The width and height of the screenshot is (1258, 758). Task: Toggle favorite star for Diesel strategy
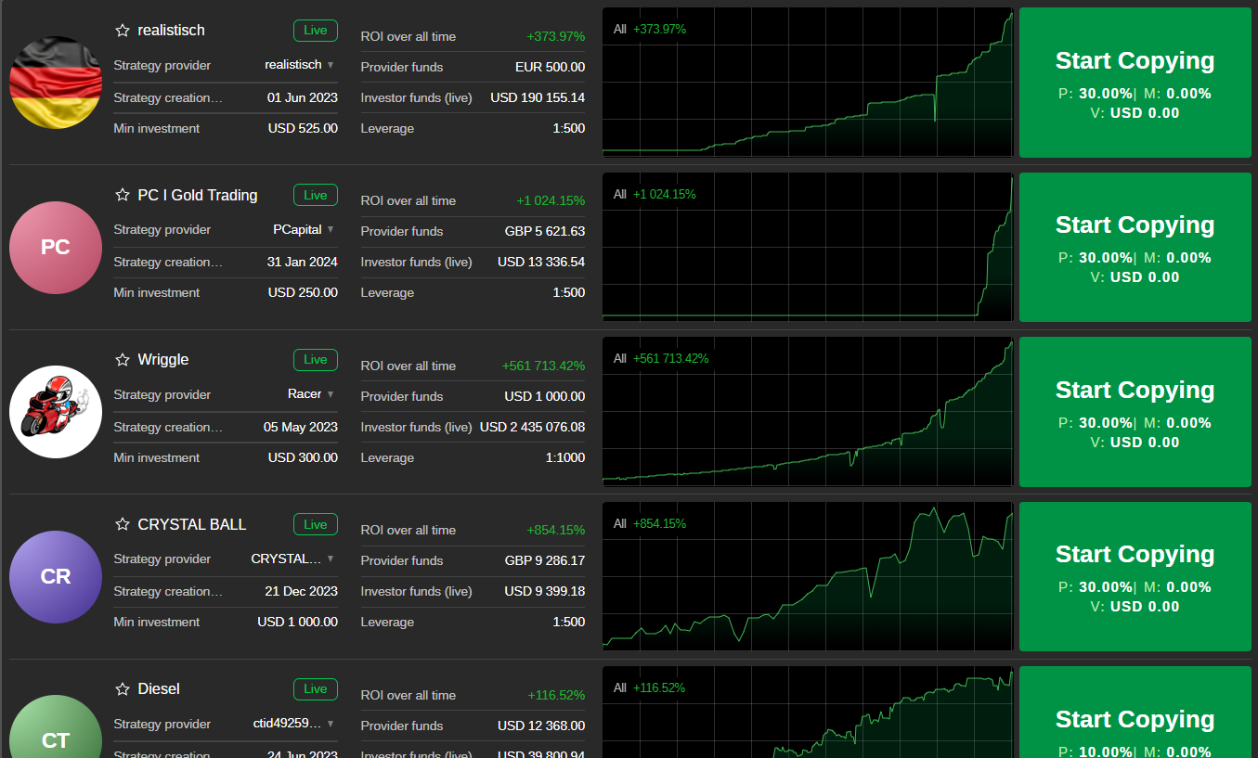tap(122, 689)
